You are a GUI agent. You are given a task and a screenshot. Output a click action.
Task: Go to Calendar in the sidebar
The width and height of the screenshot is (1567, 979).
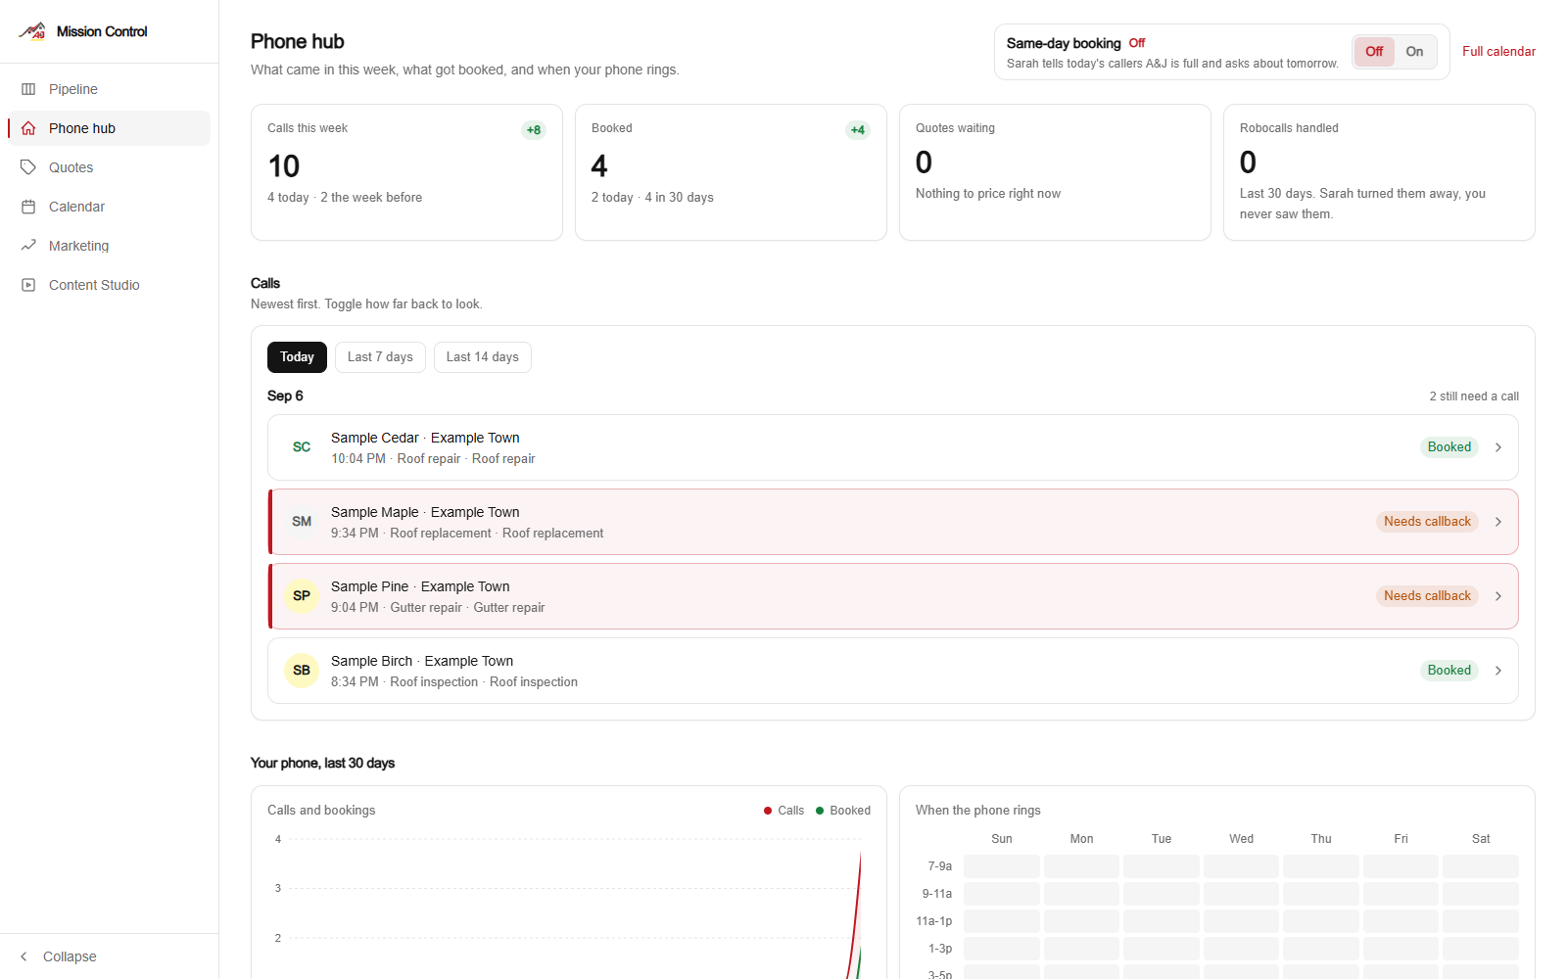click(110, 207)
